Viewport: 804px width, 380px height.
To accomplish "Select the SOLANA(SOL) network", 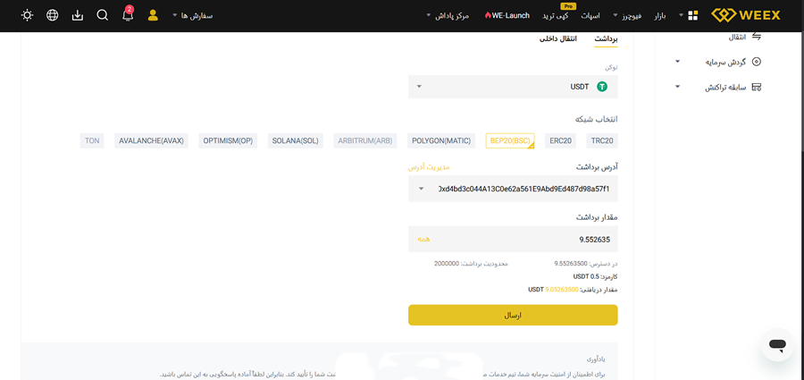I will pos(296,140).
